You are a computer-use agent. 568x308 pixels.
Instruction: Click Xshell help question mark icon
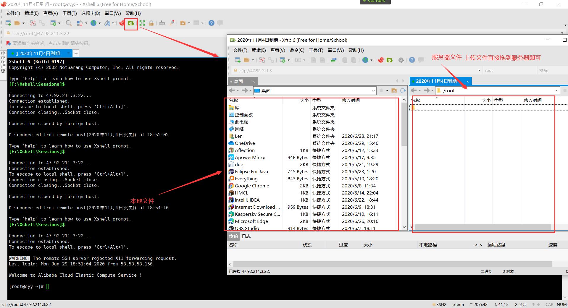pyautogui.click(x=211, y=23)
